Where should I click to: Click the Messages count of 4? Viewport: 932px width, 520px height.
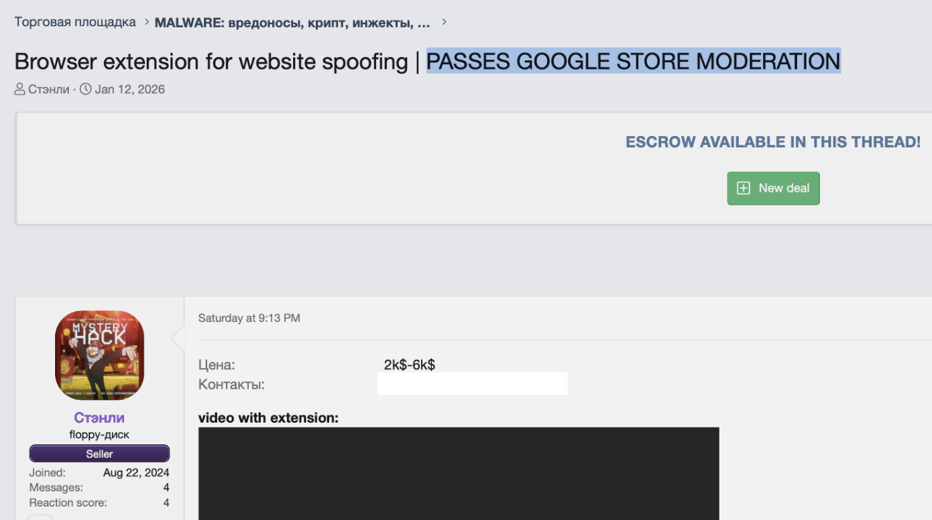[x=166, y=487]
